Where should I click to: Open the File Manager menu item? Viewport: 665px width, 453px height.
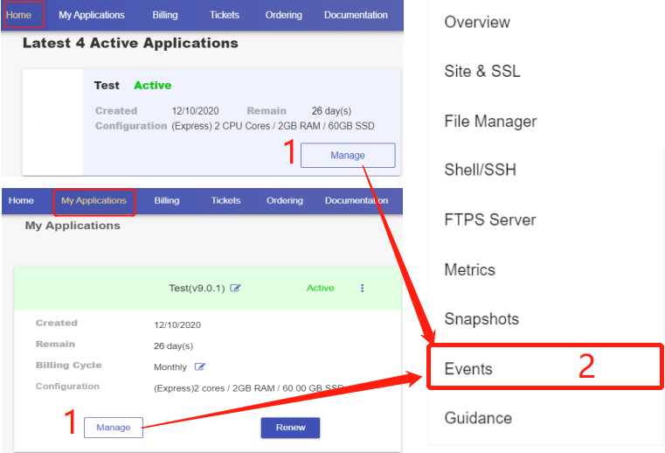pos(490,122)
